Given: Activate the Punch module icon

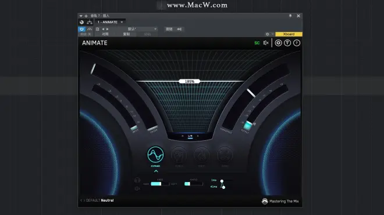Looking at the screenshot, I should coord(179,155).
